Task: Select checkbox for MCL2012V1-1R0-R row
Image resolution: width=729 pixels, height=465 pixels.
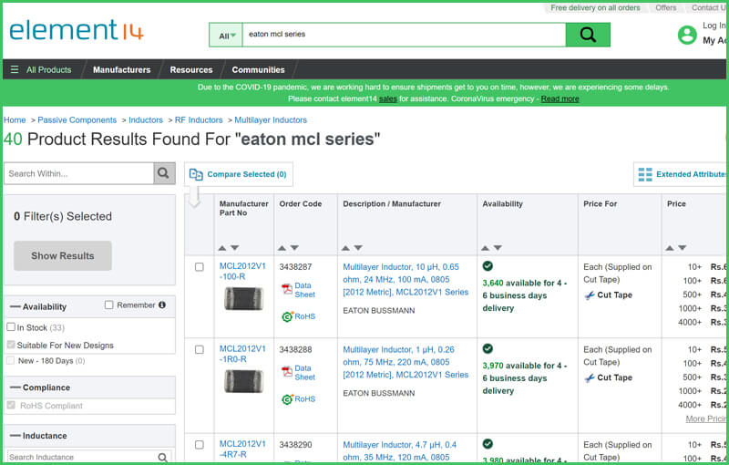Action: [200, 350]
